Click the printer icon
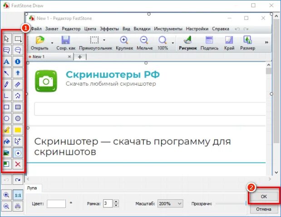This screenshot has height=217, width=281. click(x=18, y=206)
